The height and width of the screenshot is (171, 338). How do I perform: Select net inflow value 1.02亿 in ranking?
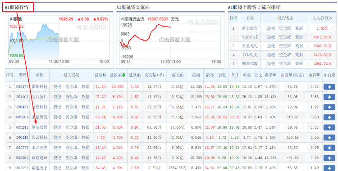click(x=323, y=28)
